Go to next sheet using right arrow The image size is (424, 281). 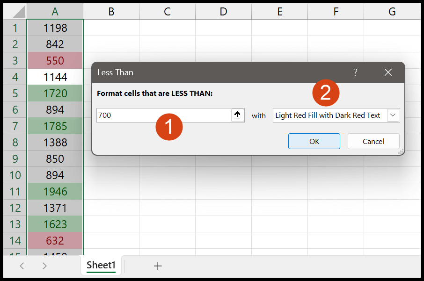(44, 266)
